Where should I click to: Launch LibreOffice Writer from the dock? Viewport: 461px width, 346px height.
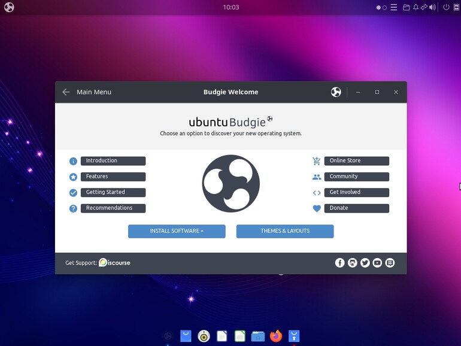coord(222,336)
